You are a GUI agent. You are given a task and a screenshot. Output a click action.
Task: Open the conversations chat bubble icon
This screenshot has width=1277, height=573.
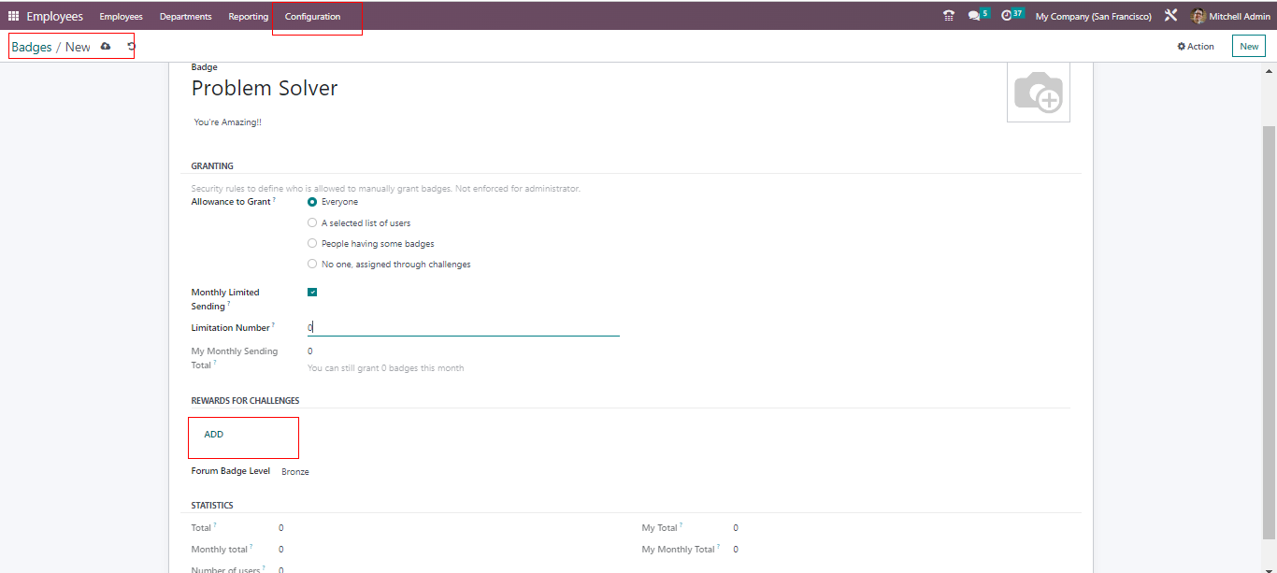[x=974, y=16]
